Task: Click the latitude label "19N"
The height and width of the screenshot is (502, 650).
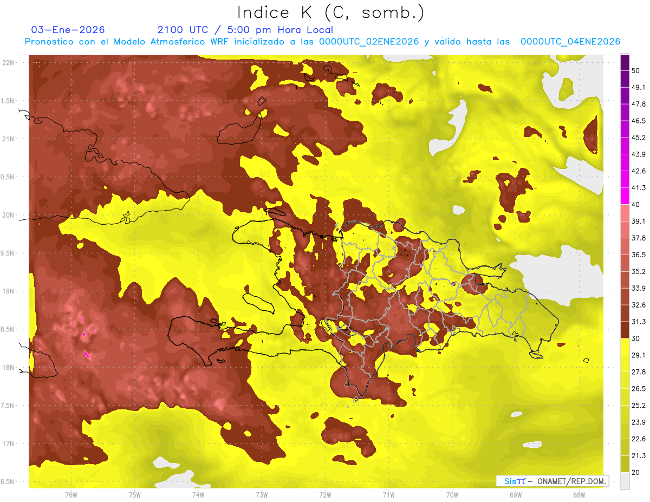Action: click(x=8, y=291)
